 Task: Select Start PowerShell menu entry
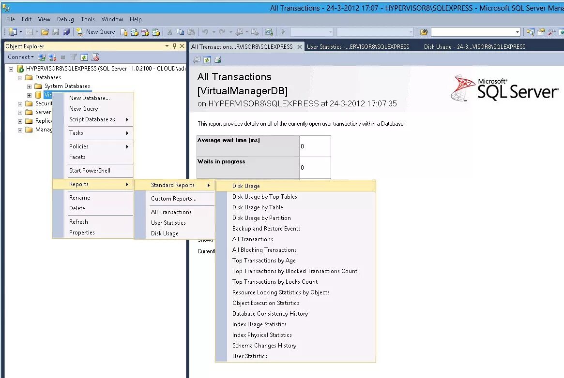93,171
